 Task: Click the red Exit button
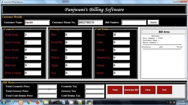click(164, 90)
